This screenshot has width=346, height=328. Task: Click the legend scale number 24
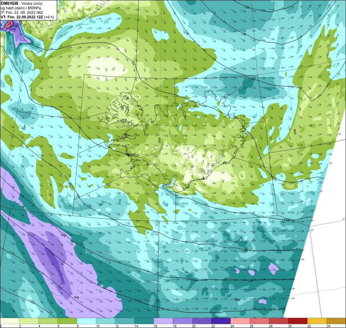click(232, 326)
